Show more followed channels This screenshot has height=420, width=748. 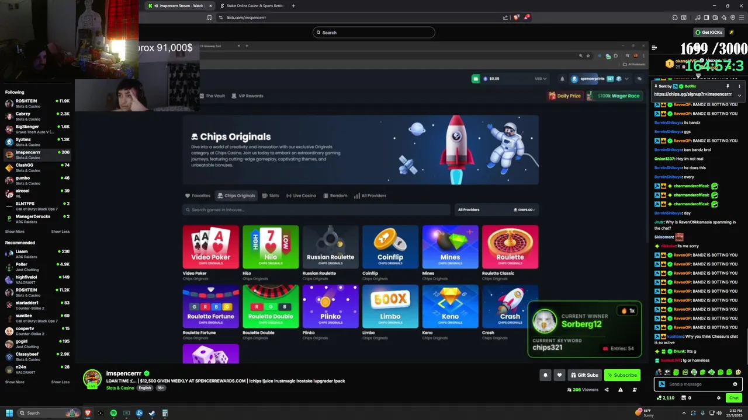click(15, 232)
